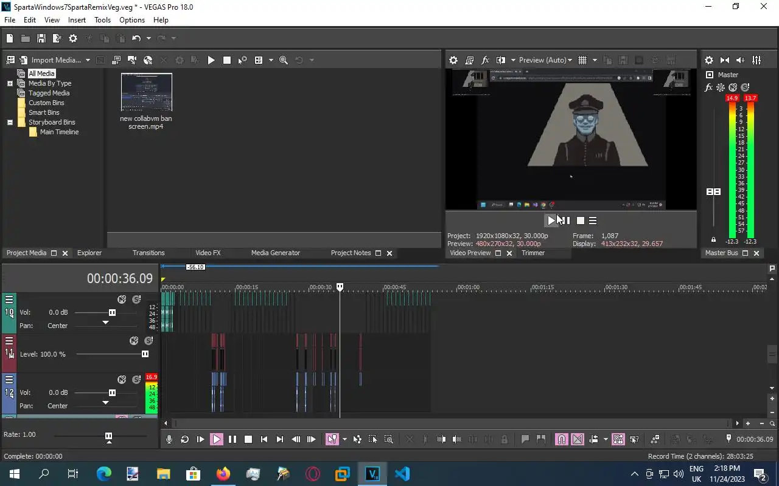779x486 pixels.
Task: Stop media preview in Project Media toolbar
Action: [x=227, y=60]
